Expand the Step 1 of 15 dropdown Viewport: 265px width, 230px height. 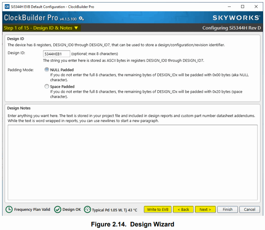click(x=41, y=28)
